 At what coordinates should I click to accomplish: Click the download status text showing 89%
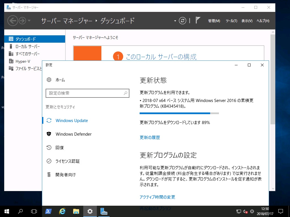[x=175, y=123]
